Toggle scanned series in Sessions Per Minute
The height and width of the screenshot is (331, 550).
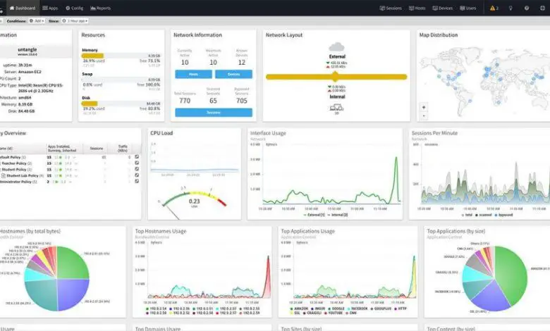pyautogui.click(x=483, y=215)
